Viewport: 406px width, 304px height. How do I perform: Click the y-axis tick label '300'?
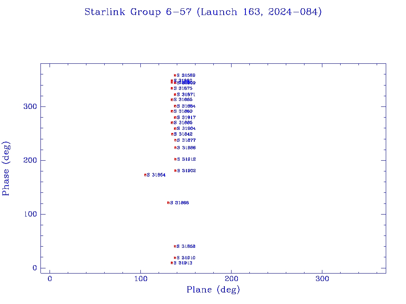[x=30, y=106]
